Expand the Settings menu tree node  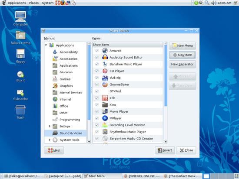coord(50,126)
